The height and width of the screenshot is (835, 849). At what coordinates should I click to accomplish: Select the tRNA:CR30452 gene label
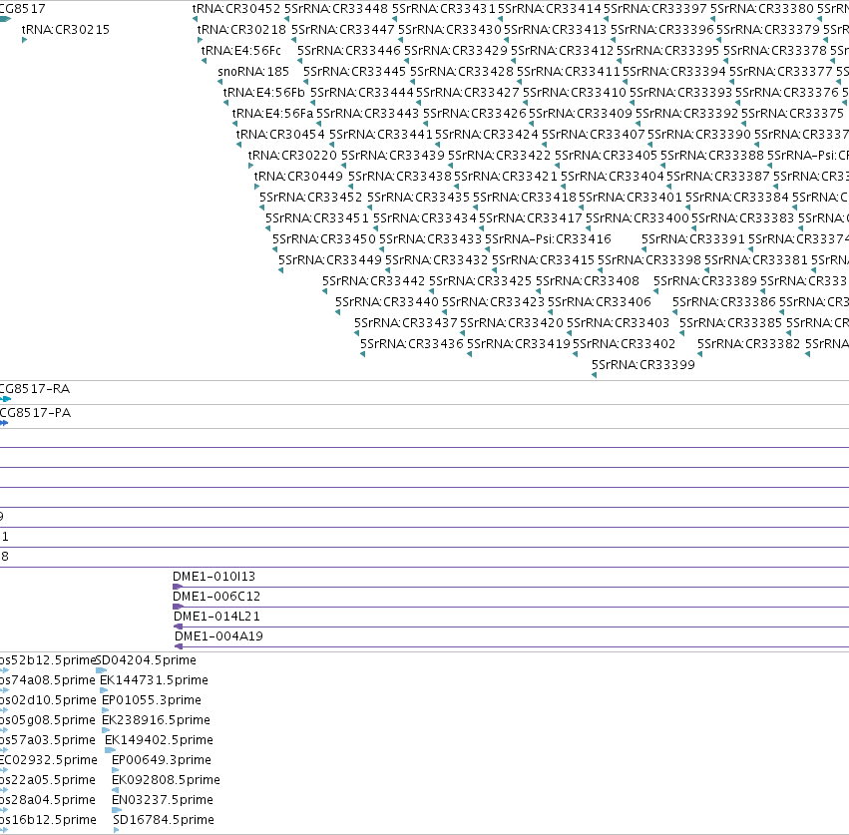coord(236,9)
